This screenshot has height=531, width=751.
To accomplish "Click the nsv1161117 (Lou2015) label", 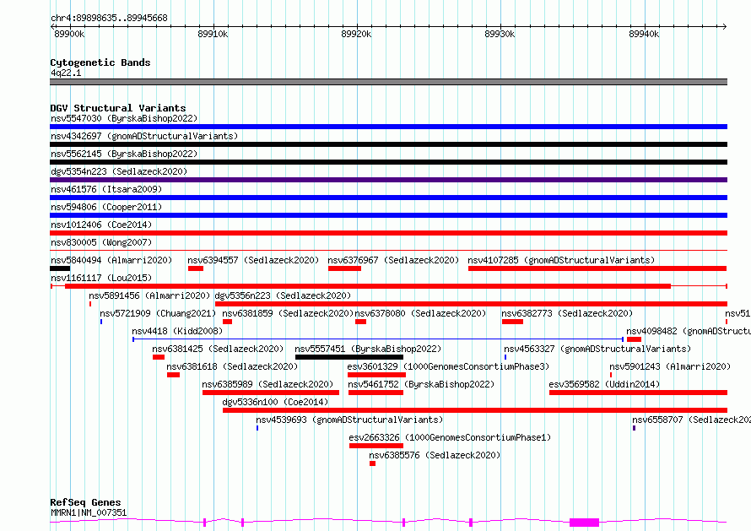I will click(x=101, y=278).
